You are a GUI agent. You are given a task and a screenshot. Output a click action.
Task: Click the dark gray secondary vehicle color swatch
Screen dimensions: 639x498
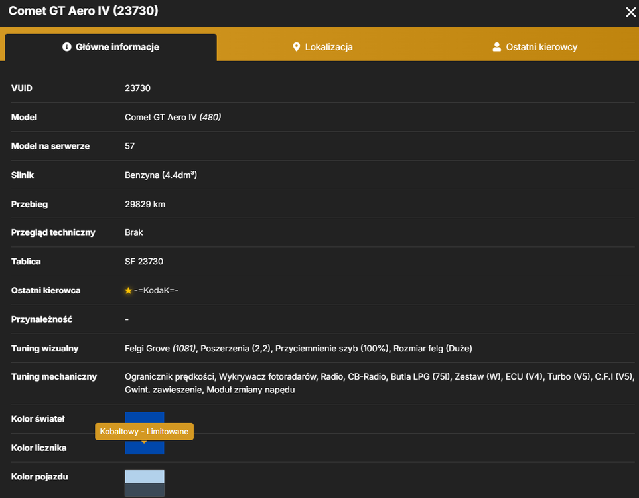[x=145, y=490]
